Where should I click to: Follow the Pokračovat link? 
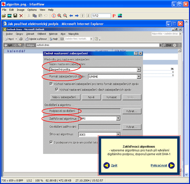tap(159, 165)
